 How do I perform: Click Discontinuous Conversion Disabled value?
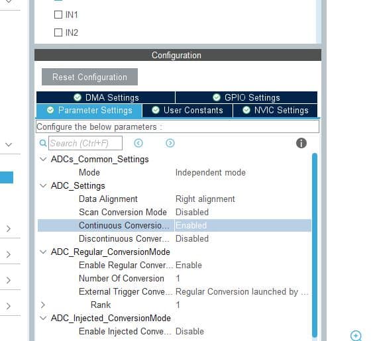192,238
